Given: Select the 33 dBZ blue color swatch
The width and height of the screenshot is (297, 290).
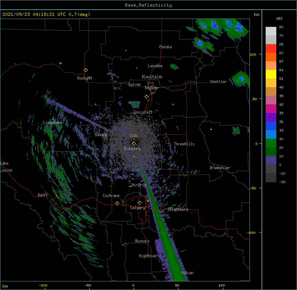Looking at the screenshot, I should click(x=271, y=134).
